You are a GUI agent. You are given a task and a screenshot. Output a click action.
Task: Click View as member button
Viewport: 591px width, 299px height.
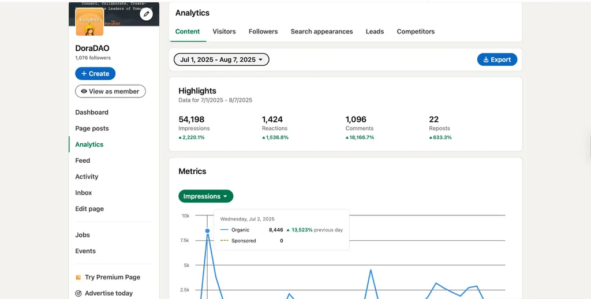pos(110,91)
